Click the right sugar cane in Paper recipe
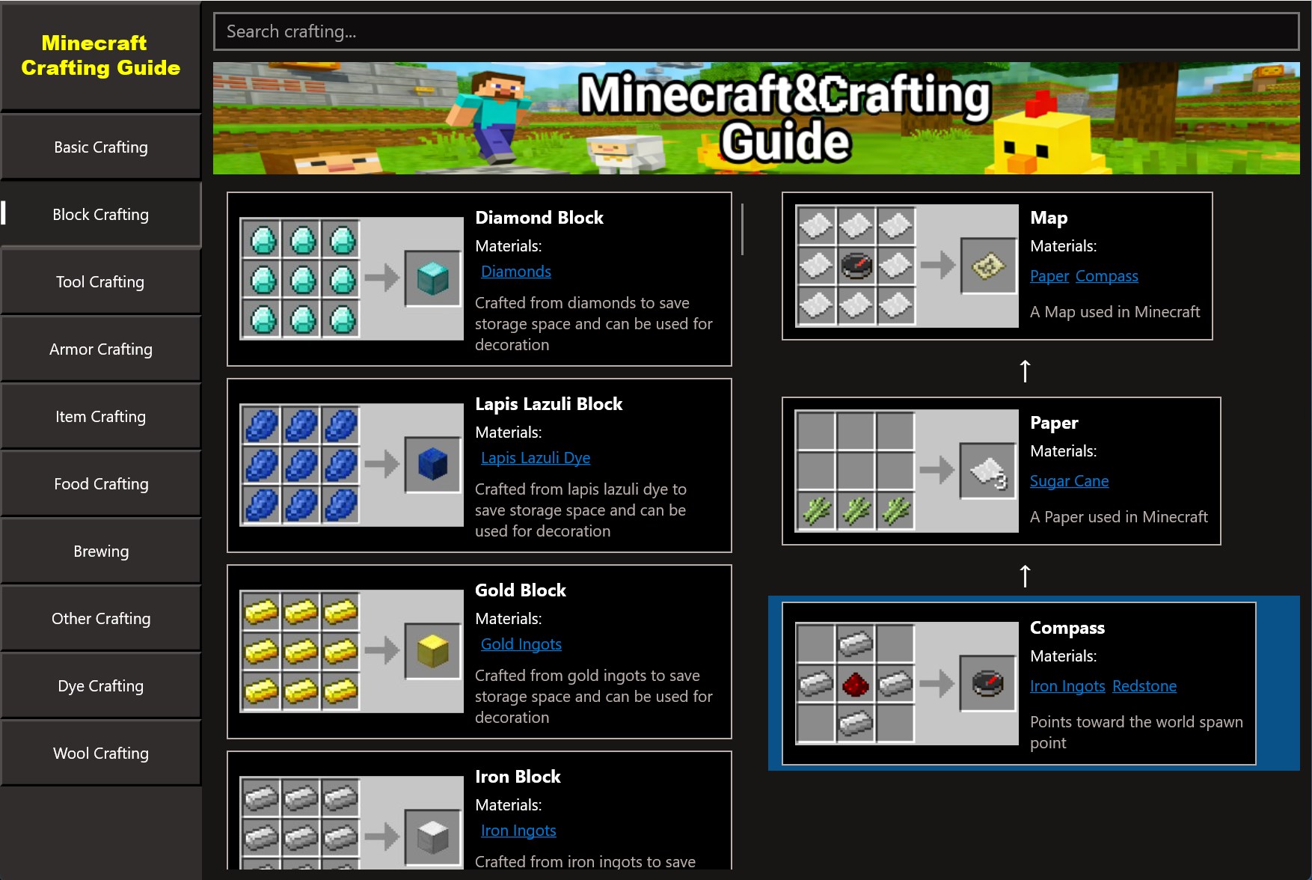The image size is (1312, 880). tap(895, 510)
